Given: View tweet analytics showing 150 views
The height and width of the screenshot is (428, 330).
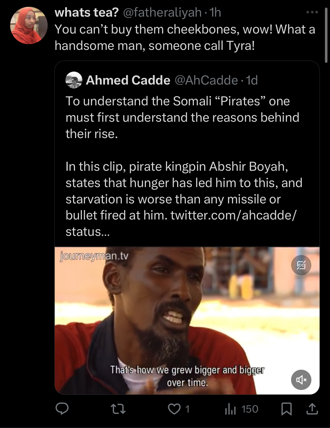Looking at the screenshot, I should pyautogui.click(x=241, y=409).
